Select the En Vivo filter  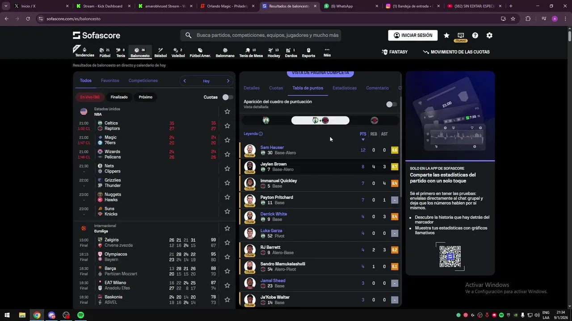(90, 97)
